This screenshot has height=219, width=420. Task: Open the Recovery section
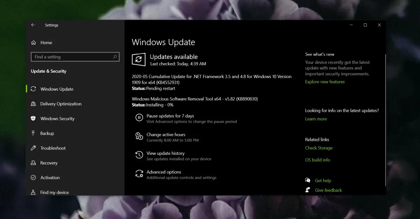[x=49, y=163]
